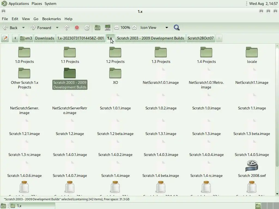
Task: Jump to Scratch28Oct07 path button
Action: coord(201,38)
